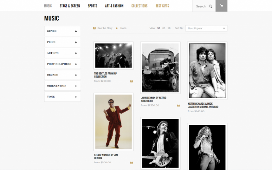Click the Search input field

pyautogui.click(x=201, y=6)
